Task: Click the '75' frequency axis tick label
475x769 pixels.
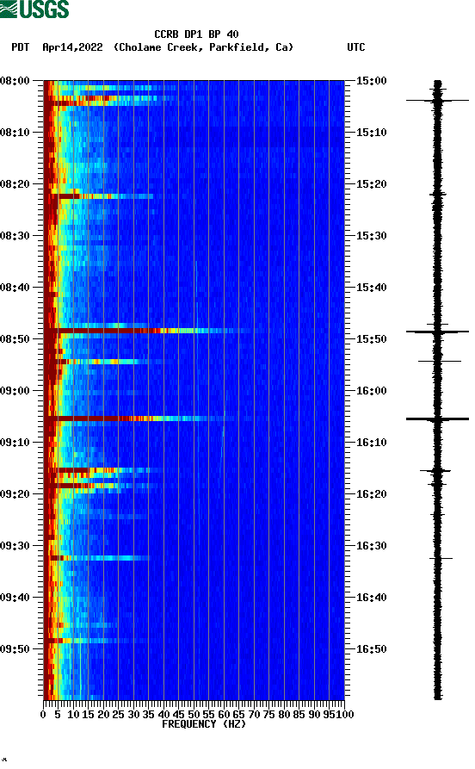Action: point(268,715)
